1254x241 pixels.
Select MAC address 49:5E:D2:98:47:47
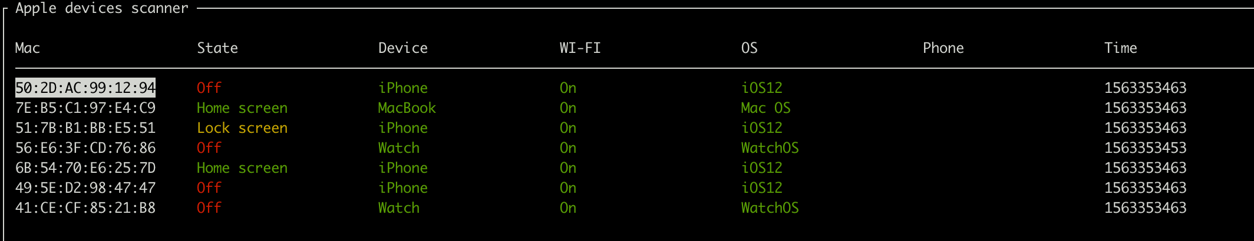85,188
